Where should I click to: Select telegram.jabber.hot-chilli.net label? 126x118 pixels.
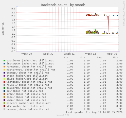29,88
